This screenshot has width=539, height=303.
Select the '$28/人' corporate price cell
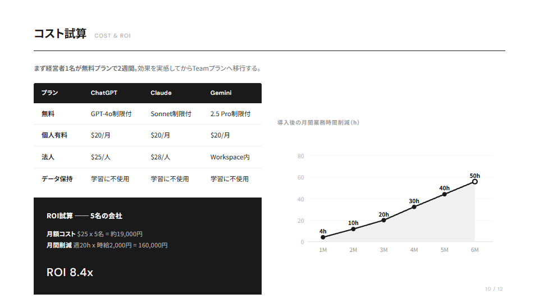[x=160, y=157]
